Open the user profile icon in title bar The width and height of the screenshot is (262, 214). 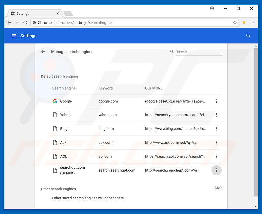(212, 8)
